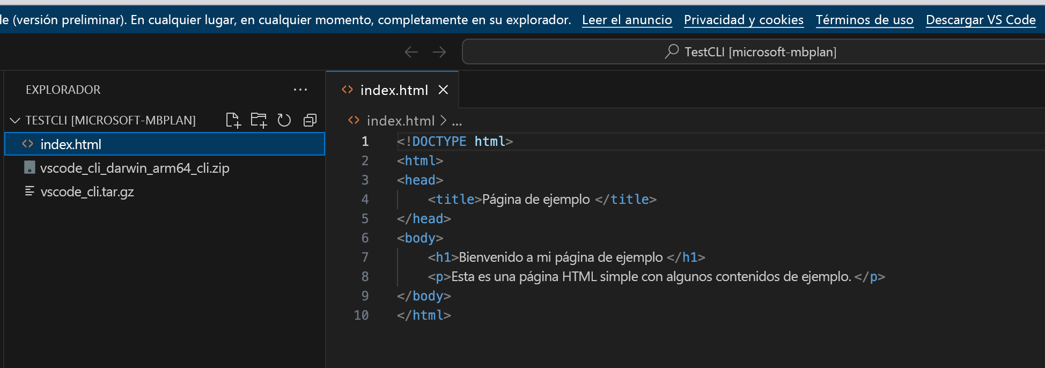Click the New Folder icon in Explorer
The height and width of the screenshot is (368, 1045).
pyautogui.click(x=259, y=120)
